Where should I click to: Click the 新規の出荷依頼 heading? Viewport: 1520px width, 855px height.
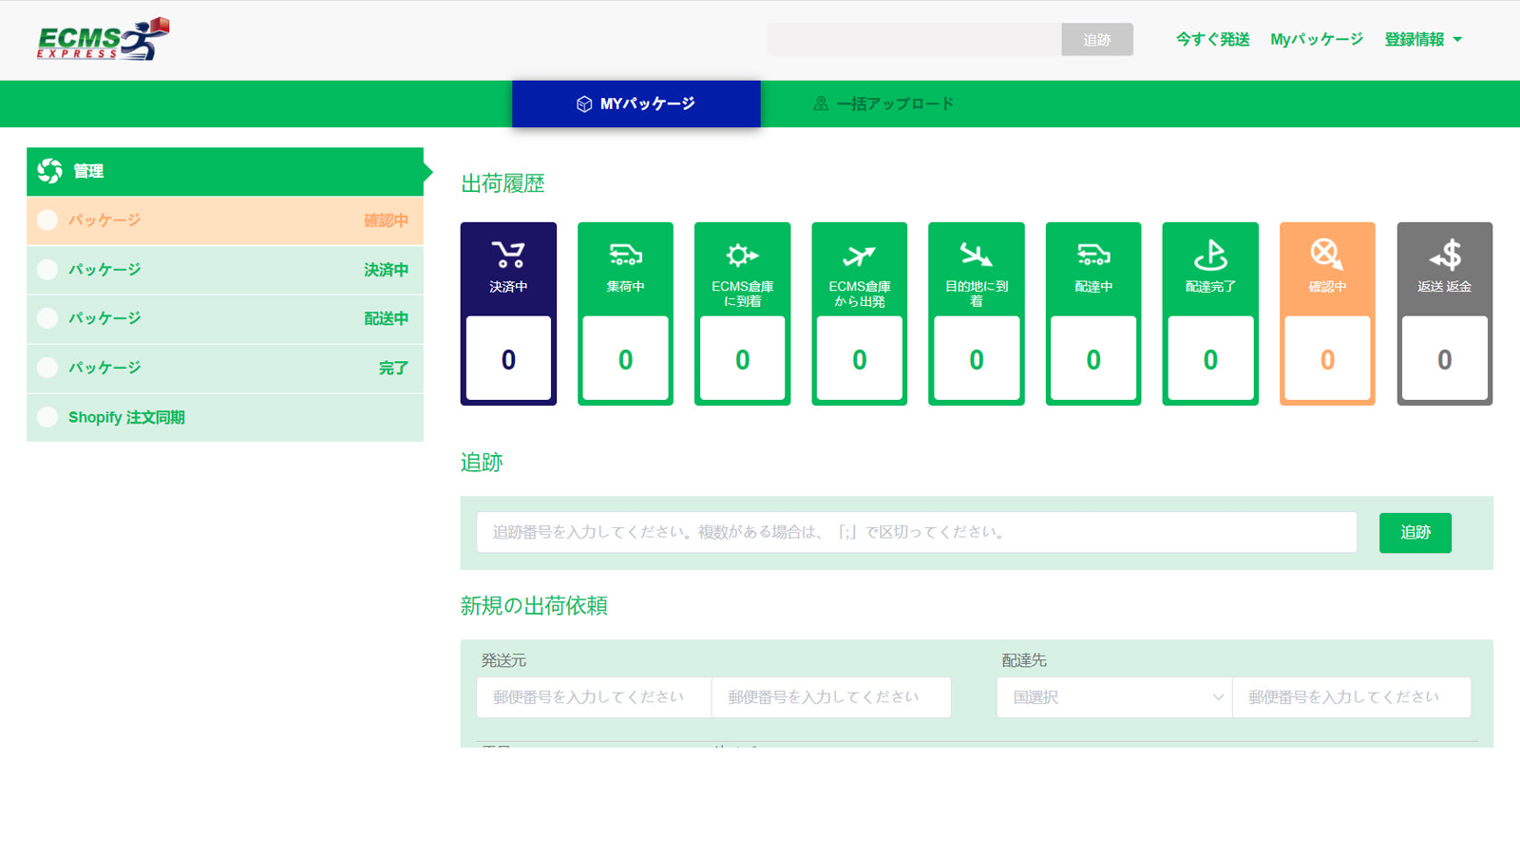pyautogui.click(x=534, y=606)
